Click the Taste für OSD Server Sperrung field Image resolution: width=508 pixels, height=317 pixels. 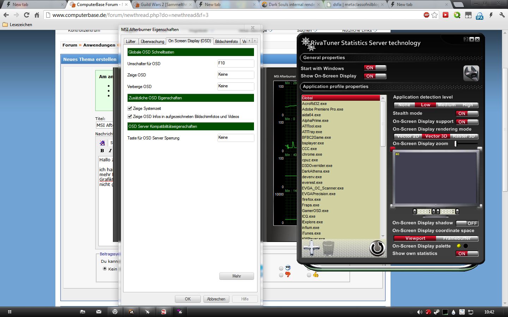click(x=236, y=138)
